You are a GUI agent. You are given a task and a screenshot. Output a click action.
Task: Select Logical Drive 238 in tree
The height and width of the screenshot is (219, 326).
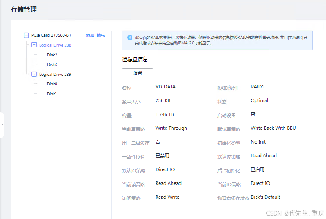point(55,45)
